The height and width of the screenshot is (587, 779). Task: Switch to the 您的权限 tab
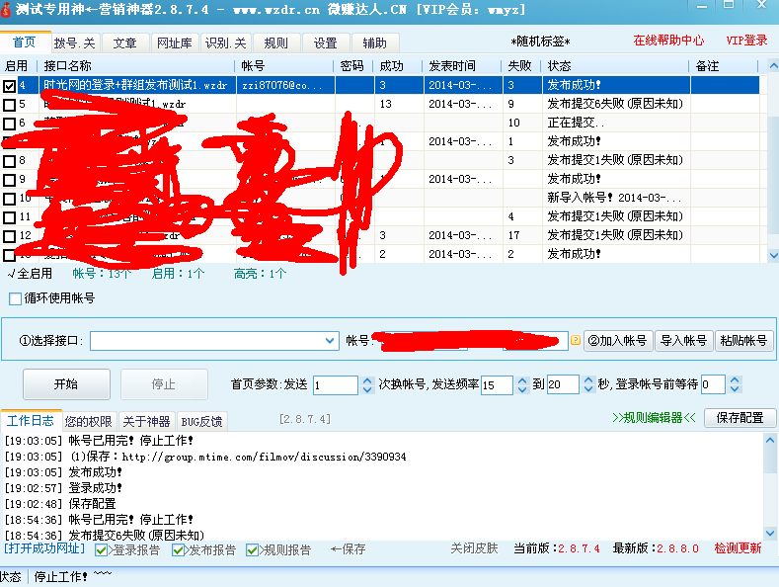point(89,421)
